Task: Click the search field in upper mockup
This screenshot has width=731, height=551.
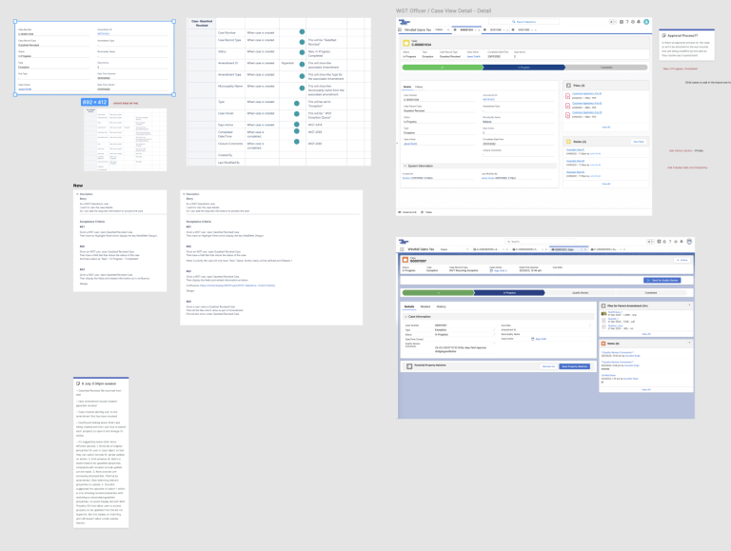Action: [x=526, y=22]
